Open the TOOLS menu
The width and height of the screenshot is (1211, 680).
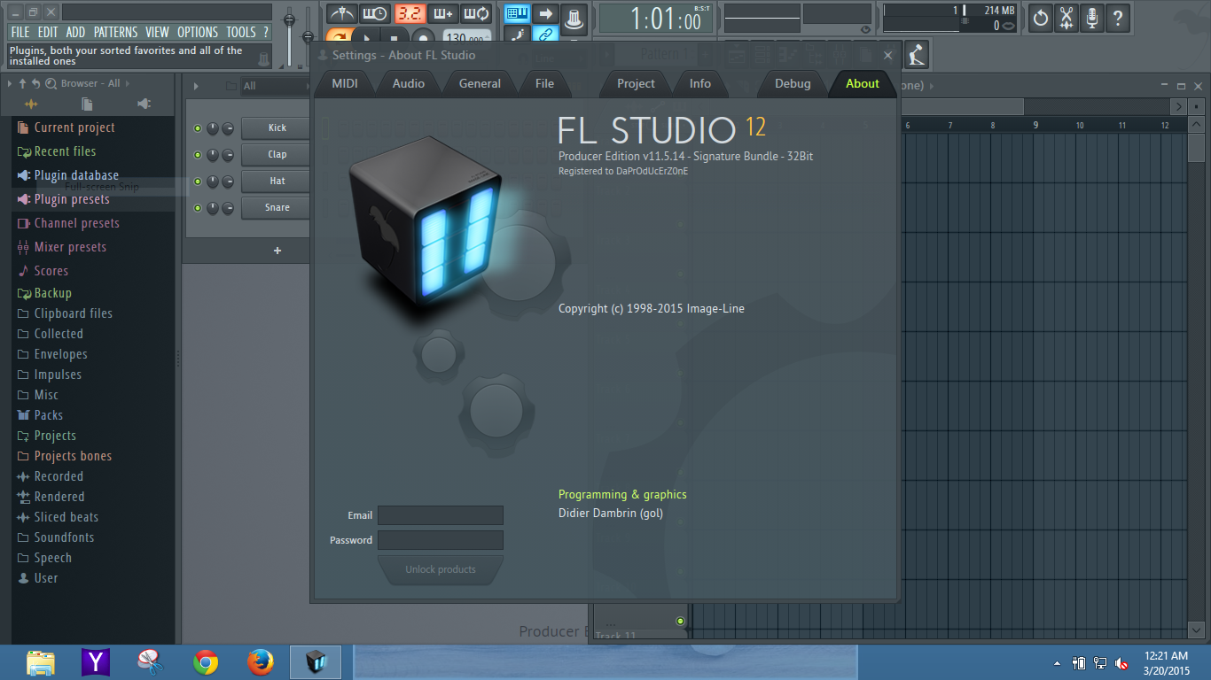pos(240,32)
